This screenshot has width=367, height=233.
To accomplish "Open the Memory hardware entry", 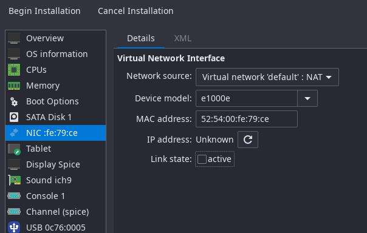I will pyautogui.click(x=56, y=86).
